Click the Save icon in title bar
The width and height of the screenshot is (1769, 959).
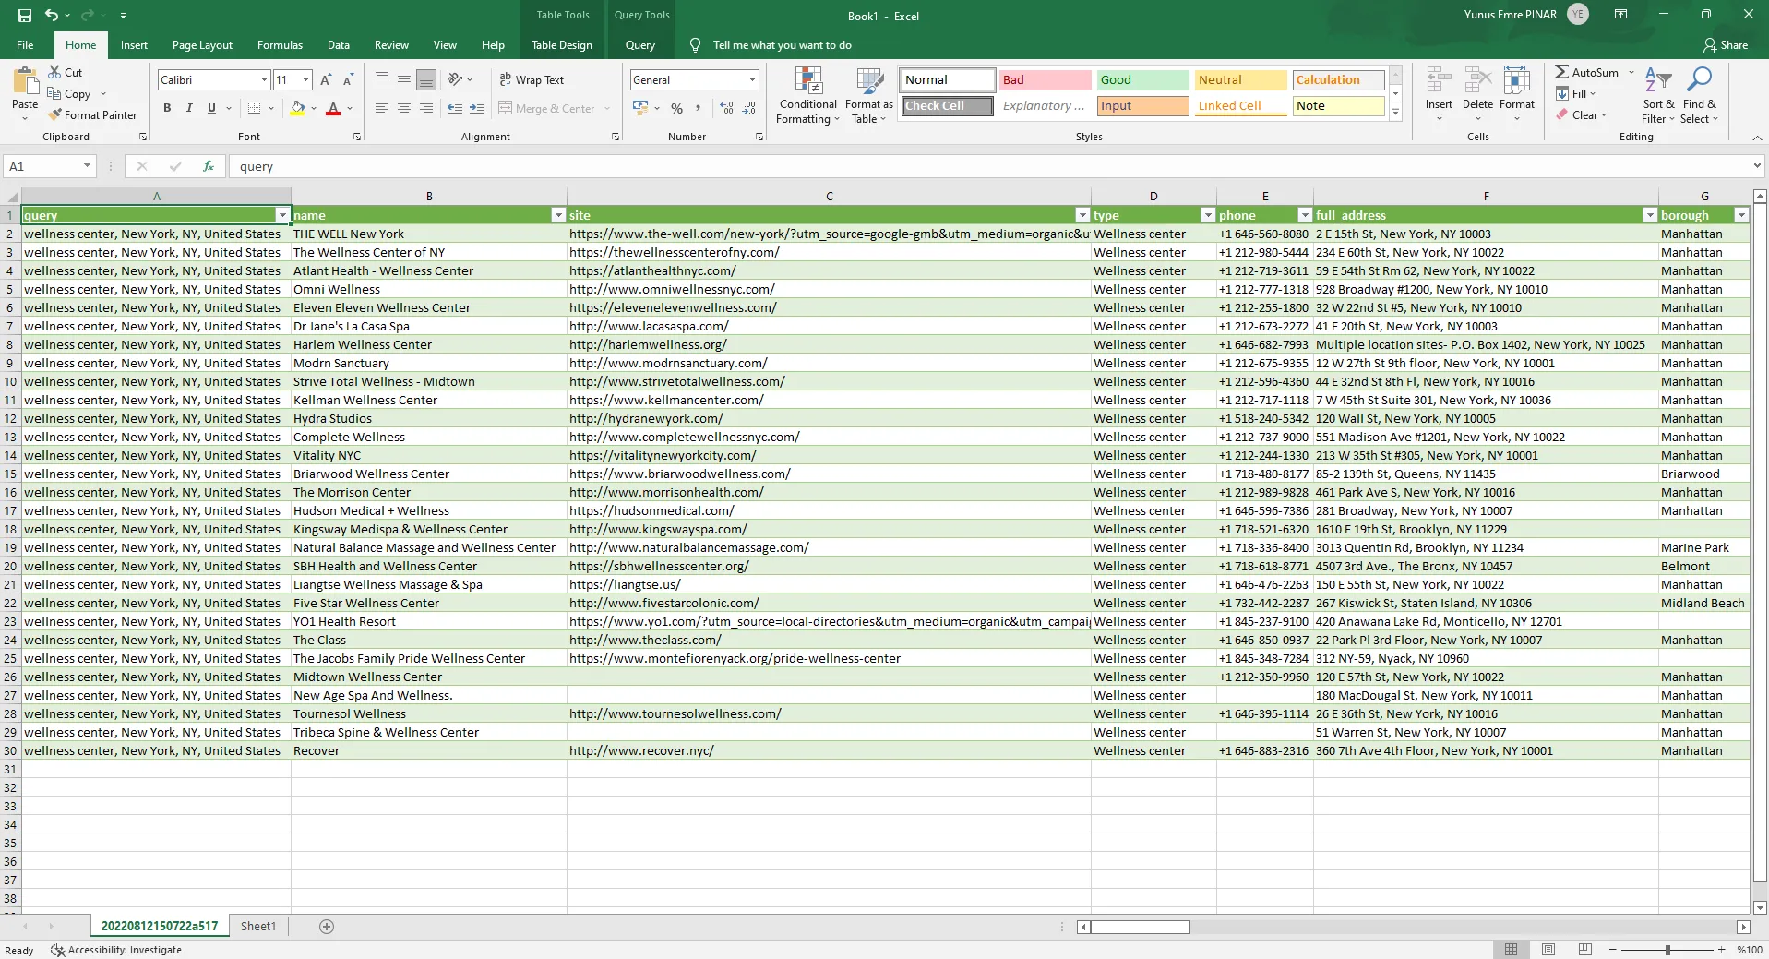pos(25,16)
